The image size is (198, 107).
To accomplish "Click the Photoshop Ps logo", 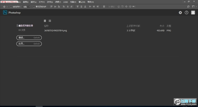I will click(x=5, y=13).
